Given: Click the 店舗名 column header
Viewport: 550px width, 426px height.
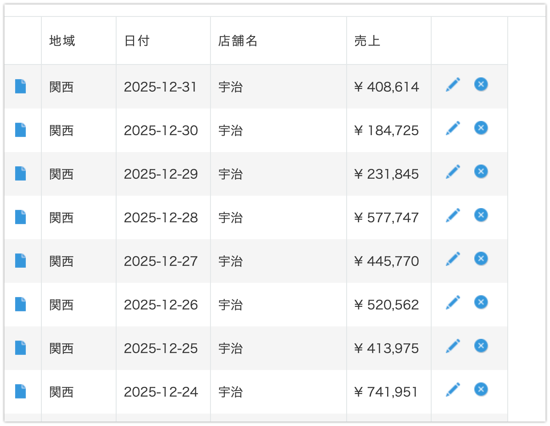Looking at the screenshot, I should point(238,41).
